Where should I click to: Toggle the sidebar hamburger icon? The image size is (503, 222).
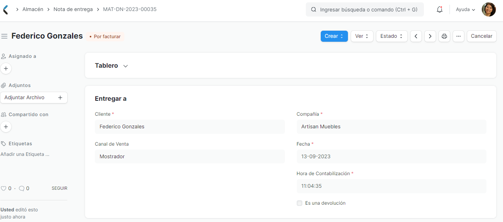(x=4, y=36)
